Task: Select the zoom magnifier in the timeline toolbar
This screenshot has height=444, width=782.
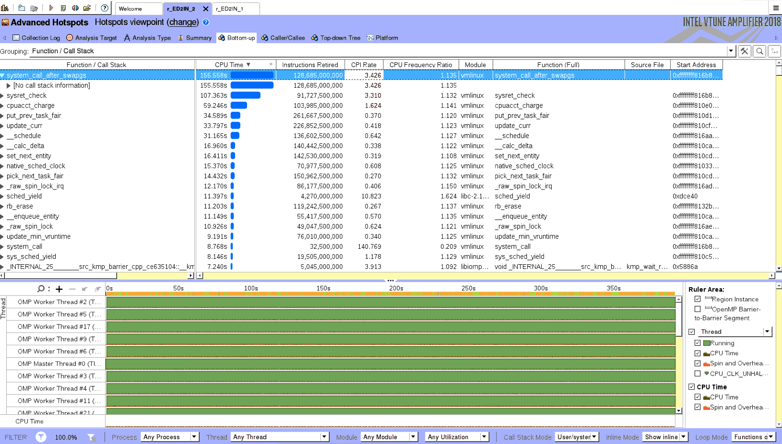Action: (41, 289)
